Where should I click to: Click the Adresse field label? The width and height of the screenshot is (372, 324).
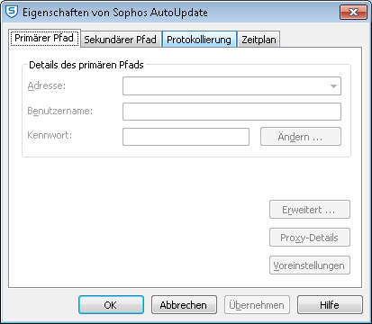pos(47,85)
